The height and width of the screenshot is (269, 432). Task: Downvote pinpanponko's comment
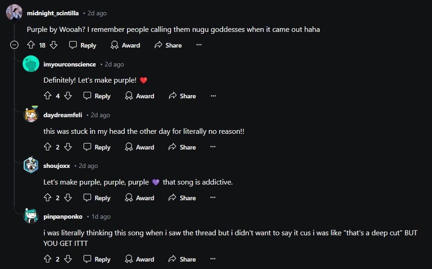click(x=68, y=259)
